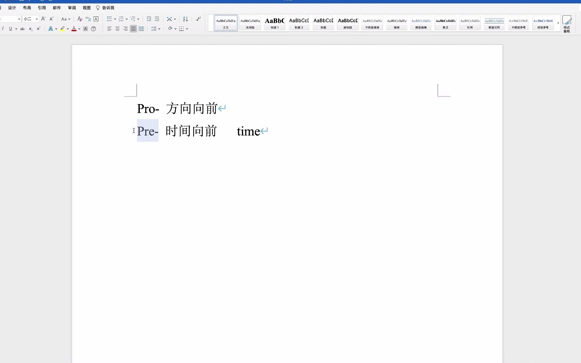Shrink font size with the smaller A icon
The image size is (581, 363).
[x=52, y=19]
